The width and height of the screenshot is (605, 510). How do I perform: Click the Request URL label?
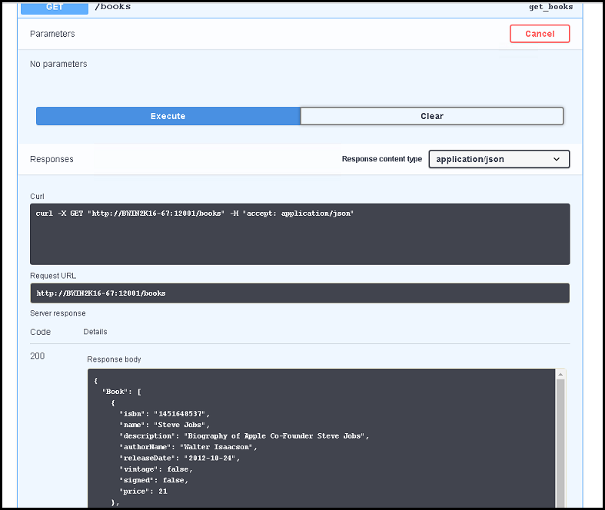point(53,276)
